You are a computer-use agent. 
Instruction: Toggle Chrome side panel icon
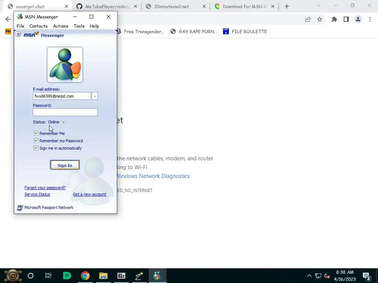point(346,19)
